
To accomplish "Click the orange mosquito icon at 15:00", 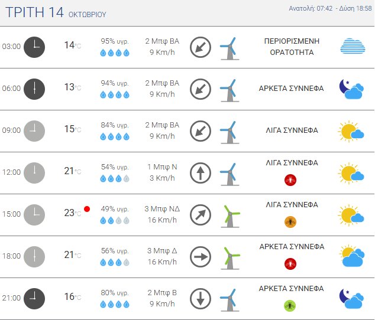I will pos(290,221).
